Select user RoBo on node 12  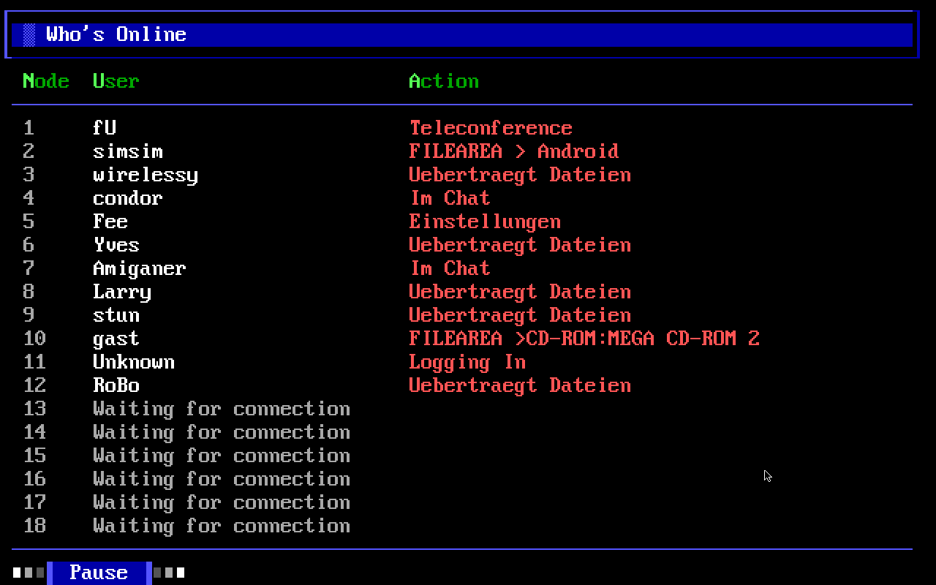(116, 385)
